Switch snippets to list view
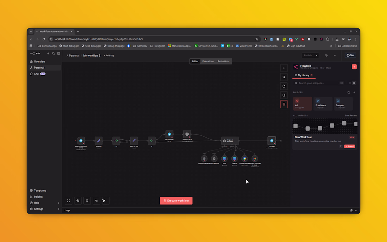The width and height of the screenshot is (387, 242). (x=350, y=83)
